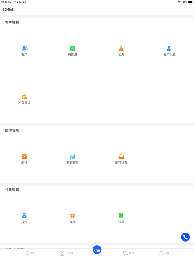Viewport: 194px width, 258px height.
Task: Click the Thu Oct 24 date
Action: (x=20, y=2)
